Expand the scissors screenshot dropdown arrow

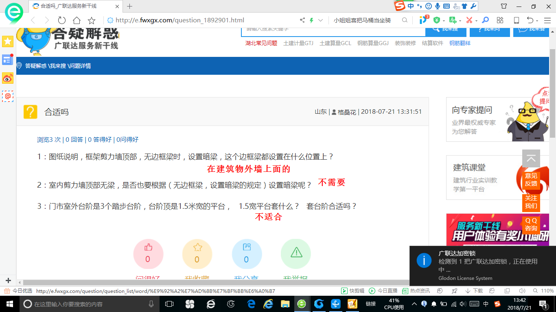[x=476, y=21]
